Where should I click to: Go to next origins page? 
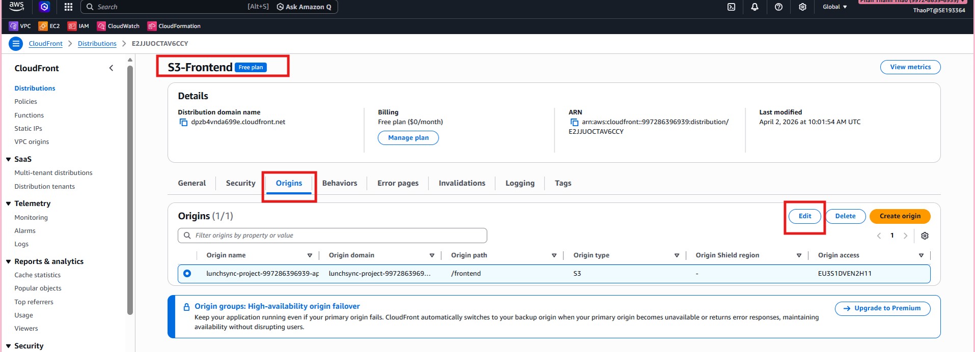[x=905, y=236]
